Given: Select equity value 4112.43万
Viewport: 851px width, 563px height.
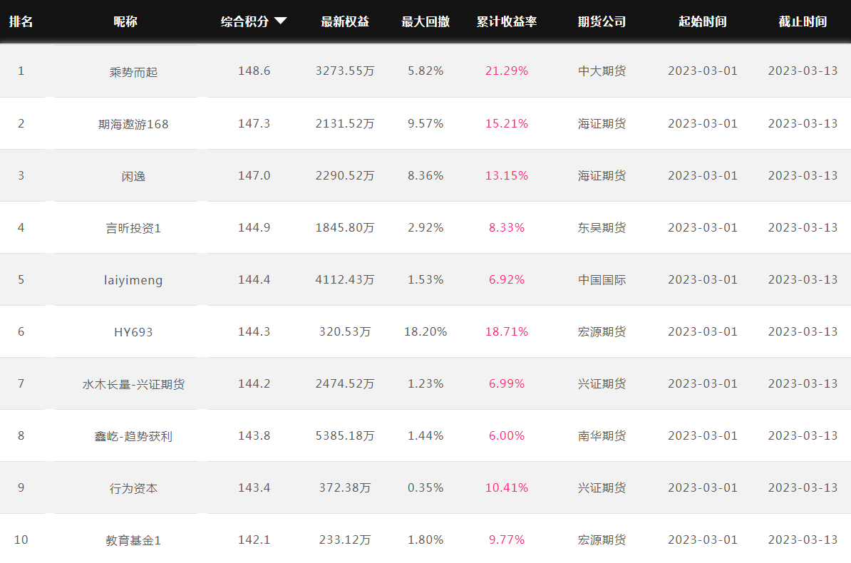Looking at the screenshot, I should tap(345, 279).
